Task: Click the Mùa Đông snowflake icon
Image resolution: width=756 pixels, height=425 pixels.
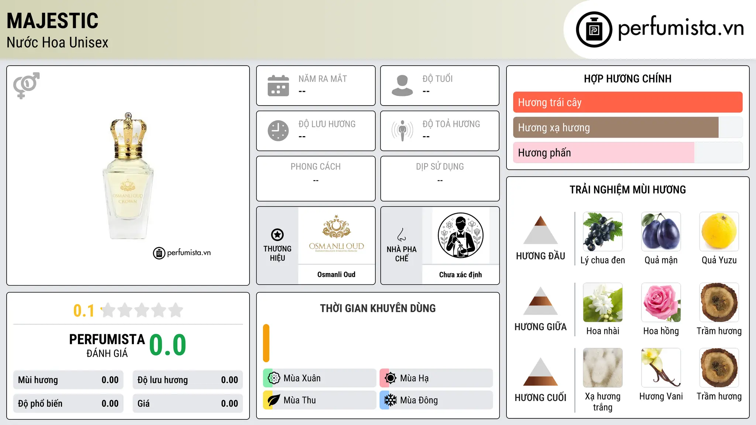Action: [x=390, y=400]
